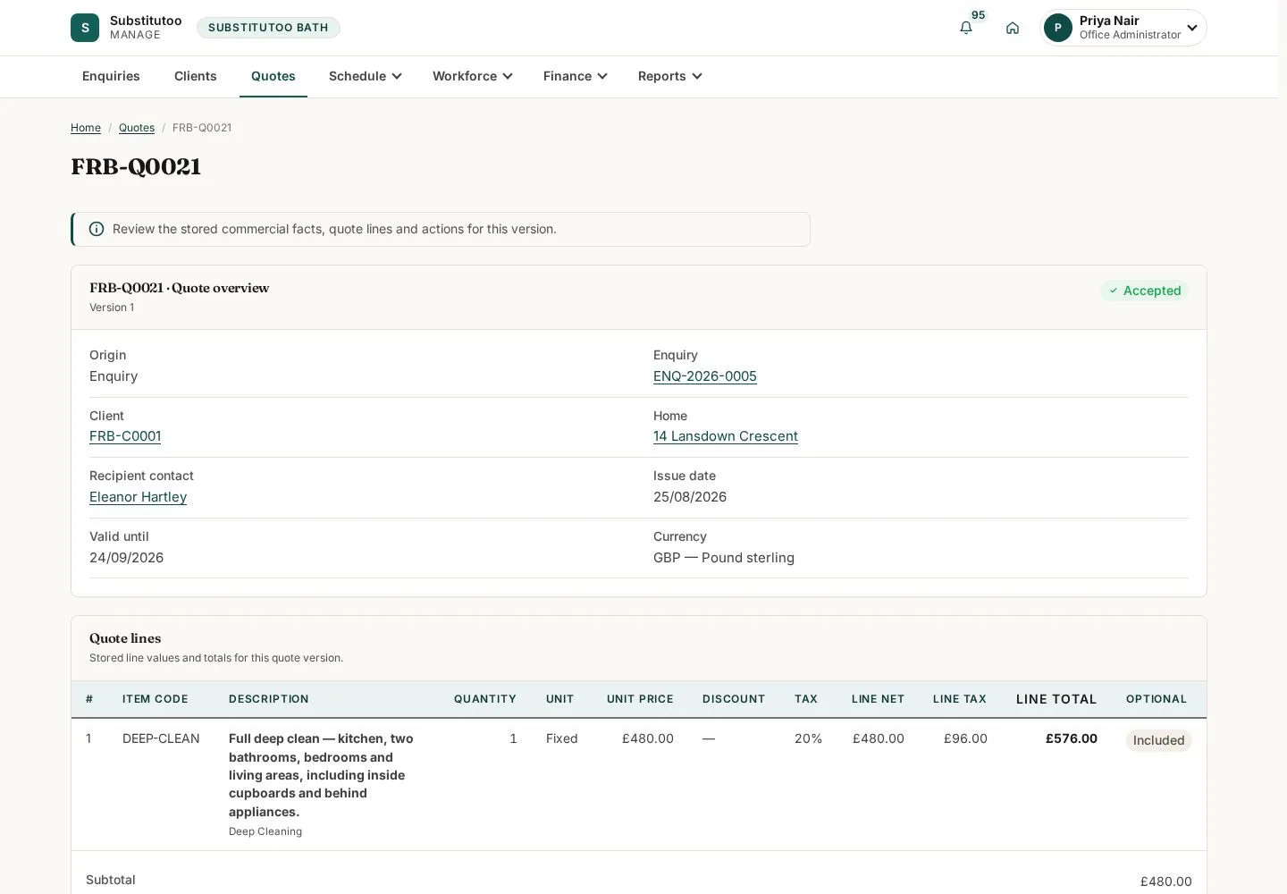Click the issue date 25/08/2026

pos(690,497)
